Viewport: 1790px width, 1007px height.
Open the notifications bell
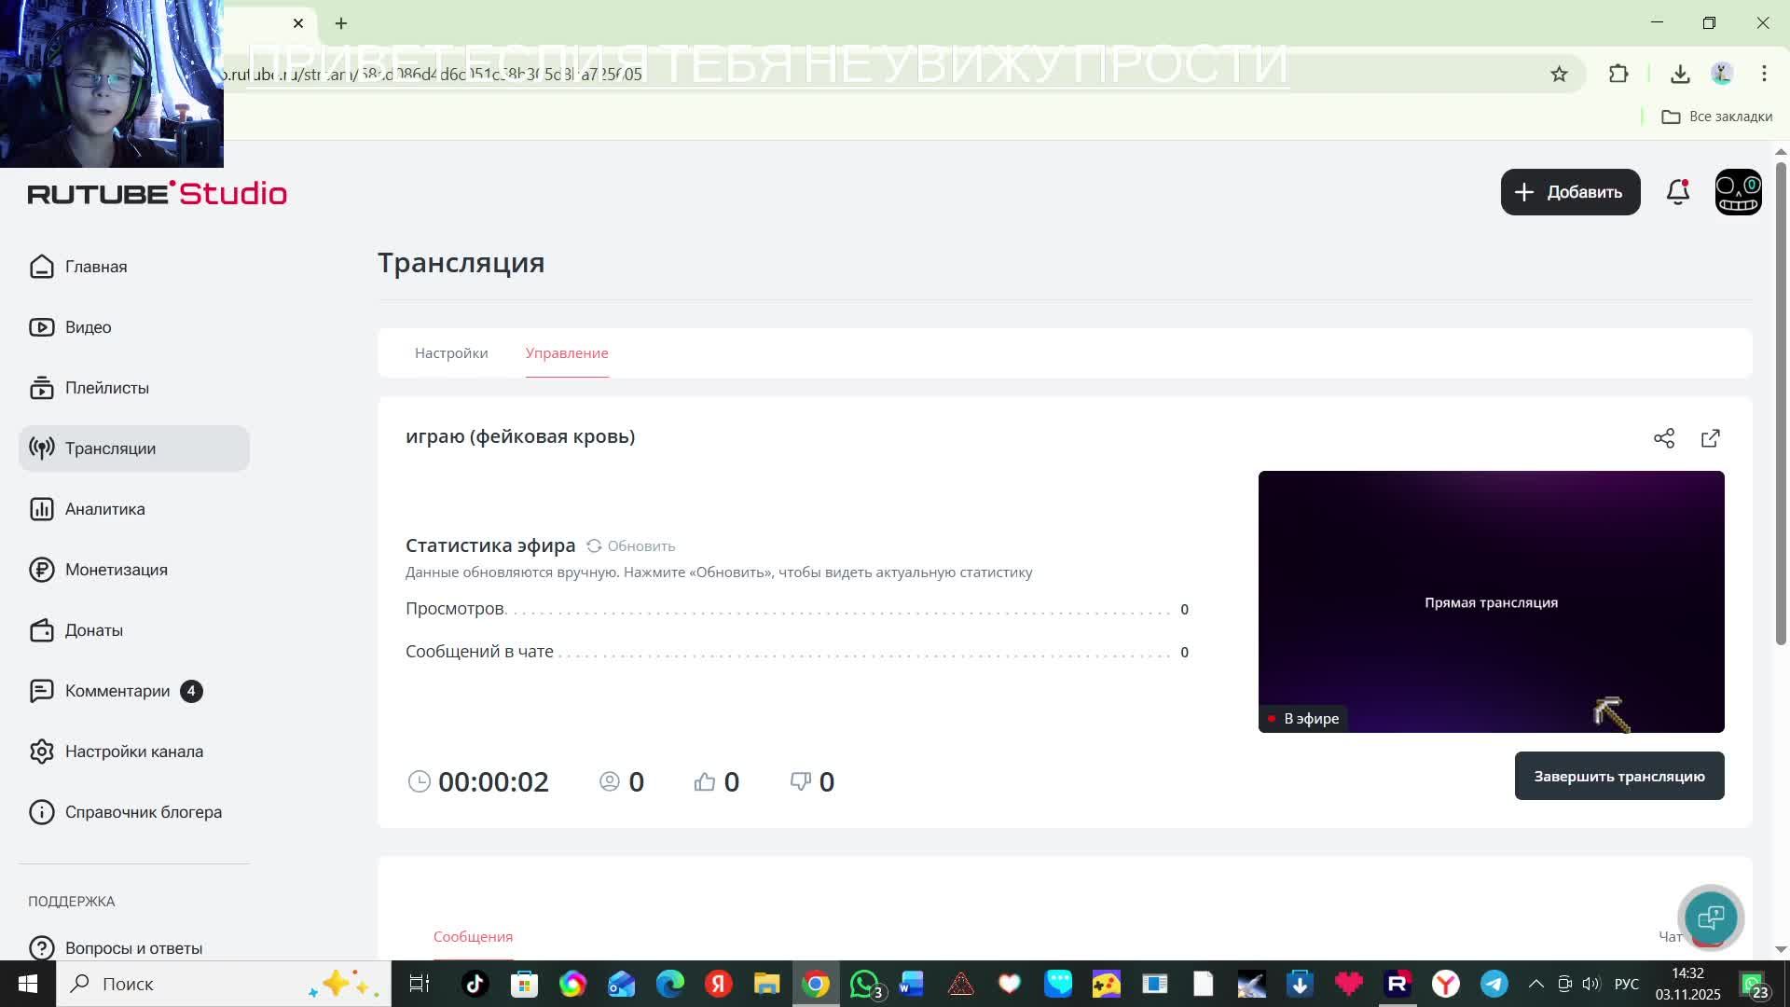[1678, 192]
